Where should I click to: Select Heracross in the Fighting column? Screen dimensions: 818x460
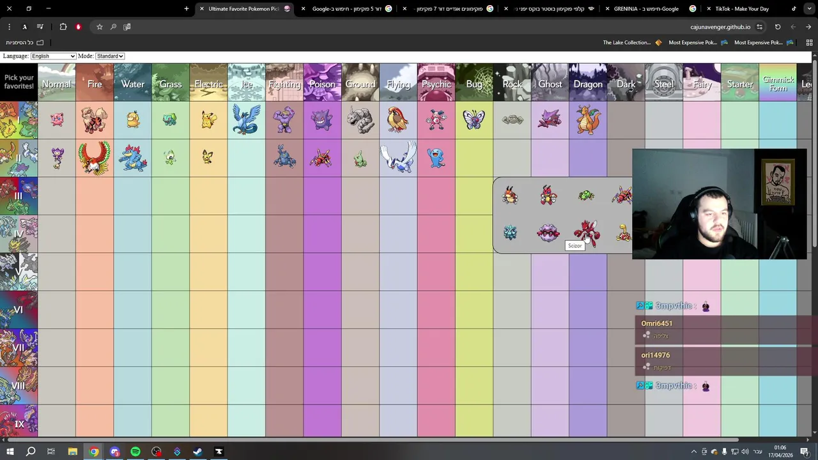(284, 158)
